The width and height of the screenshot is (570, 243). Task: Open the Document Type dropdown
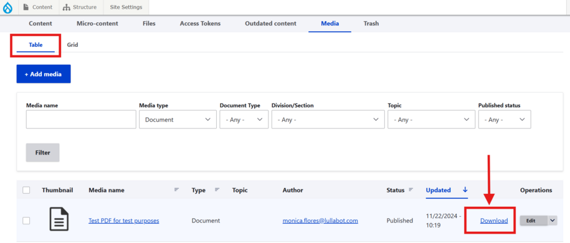[244, 119]
